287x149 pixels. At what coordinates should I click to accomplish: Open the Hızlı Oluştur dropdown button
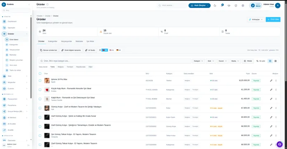pos(199,5)
